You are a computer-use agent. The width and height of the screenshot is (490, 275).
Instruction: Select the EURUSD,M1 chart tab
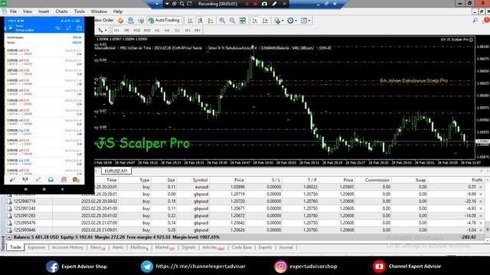click(x=116, y=171)
